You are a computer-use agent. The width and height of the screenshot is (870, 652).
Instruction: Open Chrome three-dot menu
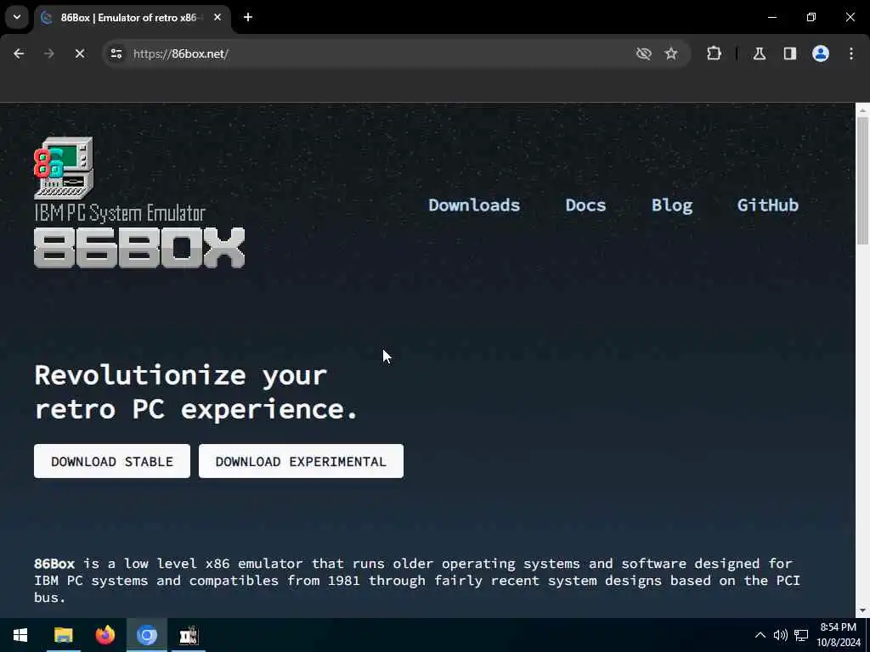coord(851,53)
